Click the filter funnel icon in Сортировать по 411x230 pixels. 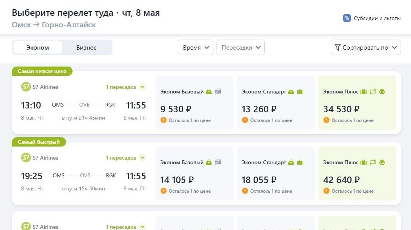(x=338, y=47)
